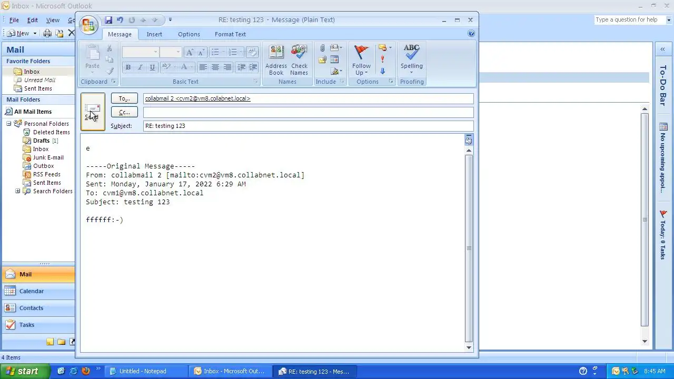The image size is (674, 379).
Task: Run the Spelling check
Action: pyautogui.click(x=411, y=53)
